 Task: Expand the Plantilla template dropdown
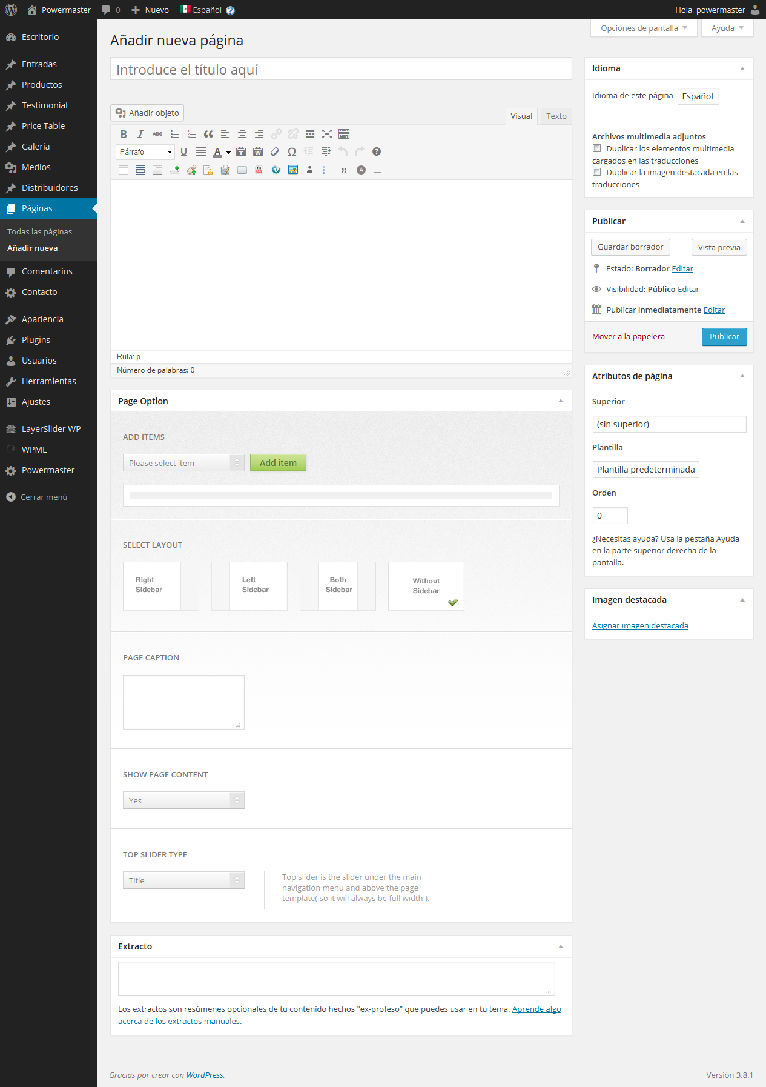[x=645, y=470]
